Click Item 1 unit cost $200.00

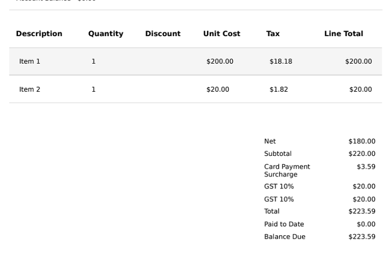[x=220, y=61]
